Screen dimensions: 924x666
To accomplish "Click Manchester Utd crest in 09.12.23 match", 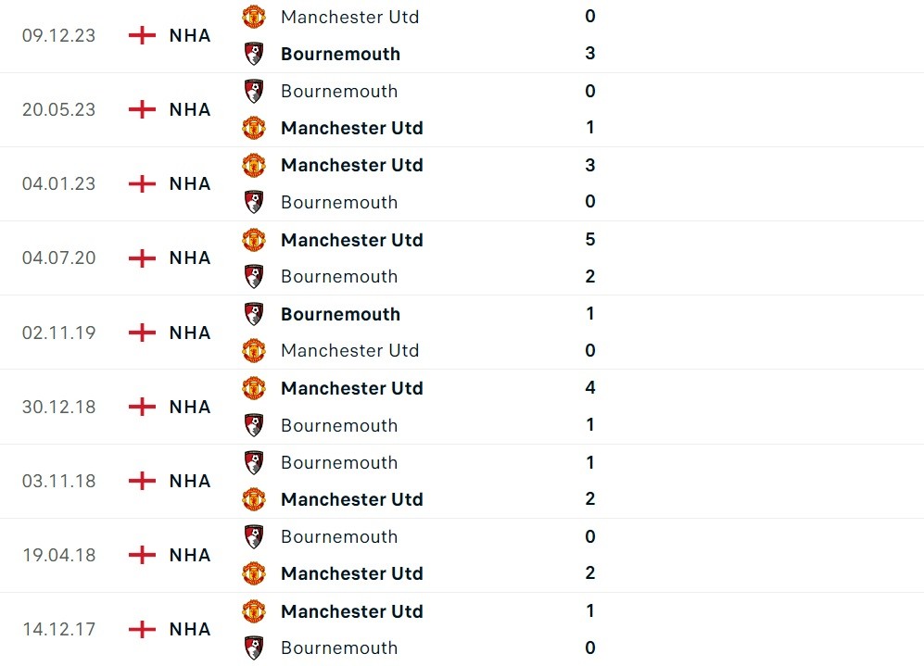I will (x=253, y=17).
